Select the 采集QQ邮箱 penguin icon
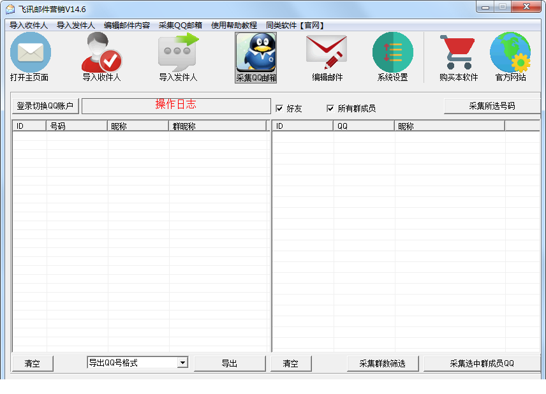 [x=256, y=53]
